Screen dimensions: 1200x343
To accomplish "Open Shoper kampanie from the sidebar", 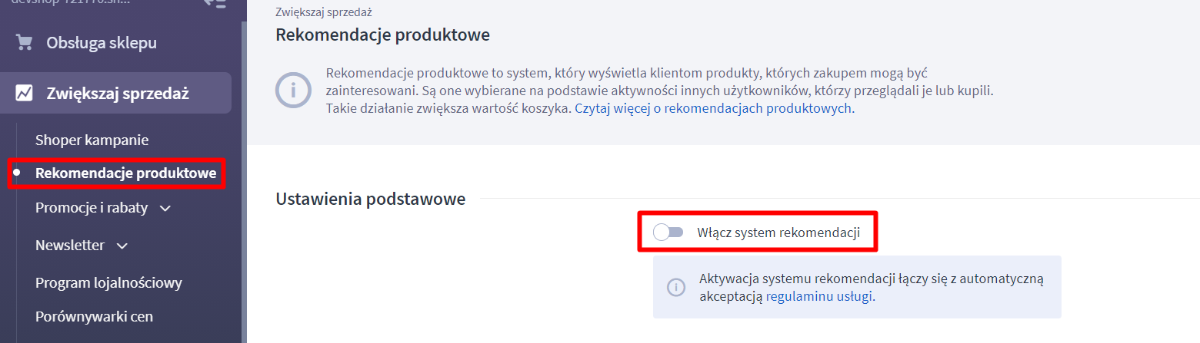I will click(x=92, y=140).
